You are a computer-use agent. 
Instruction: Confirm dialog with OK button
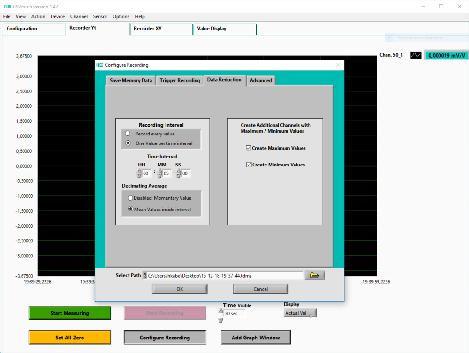click(180, 289)
